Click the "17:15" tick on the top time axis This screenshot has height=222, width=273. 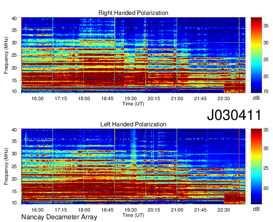pyautogui.click(x=61, y=99)
